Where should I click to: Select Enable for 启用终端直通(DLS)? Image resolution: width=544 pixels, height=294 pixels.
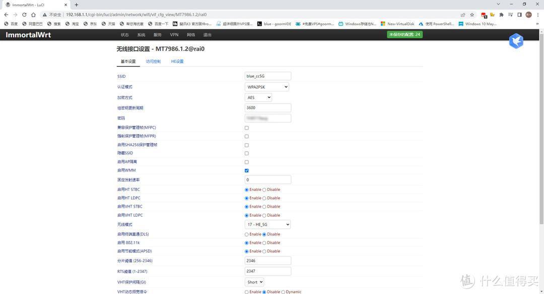(x=247, y=234)
